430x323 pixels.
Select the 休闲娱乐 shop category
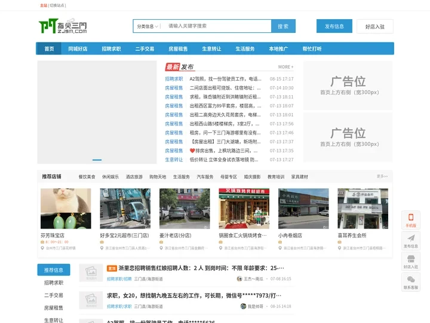click(110, 176)
